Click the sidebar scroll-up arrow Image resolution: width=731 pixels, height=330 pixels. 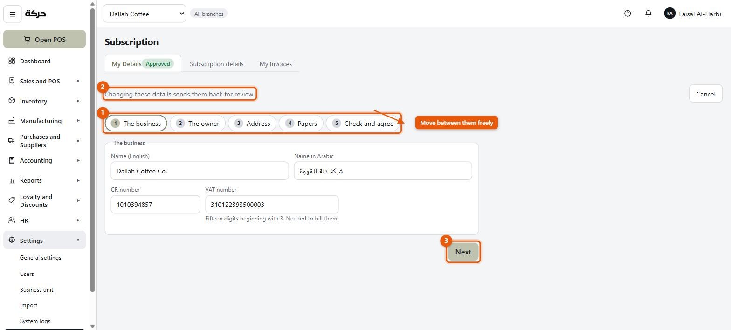pyautogui.click(x=92, y=4)
